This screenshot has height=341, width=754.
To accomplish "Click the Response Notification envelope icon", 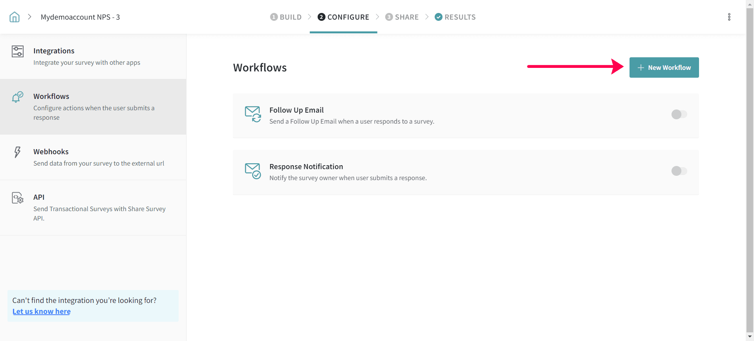I will click(x=253, y=171).
